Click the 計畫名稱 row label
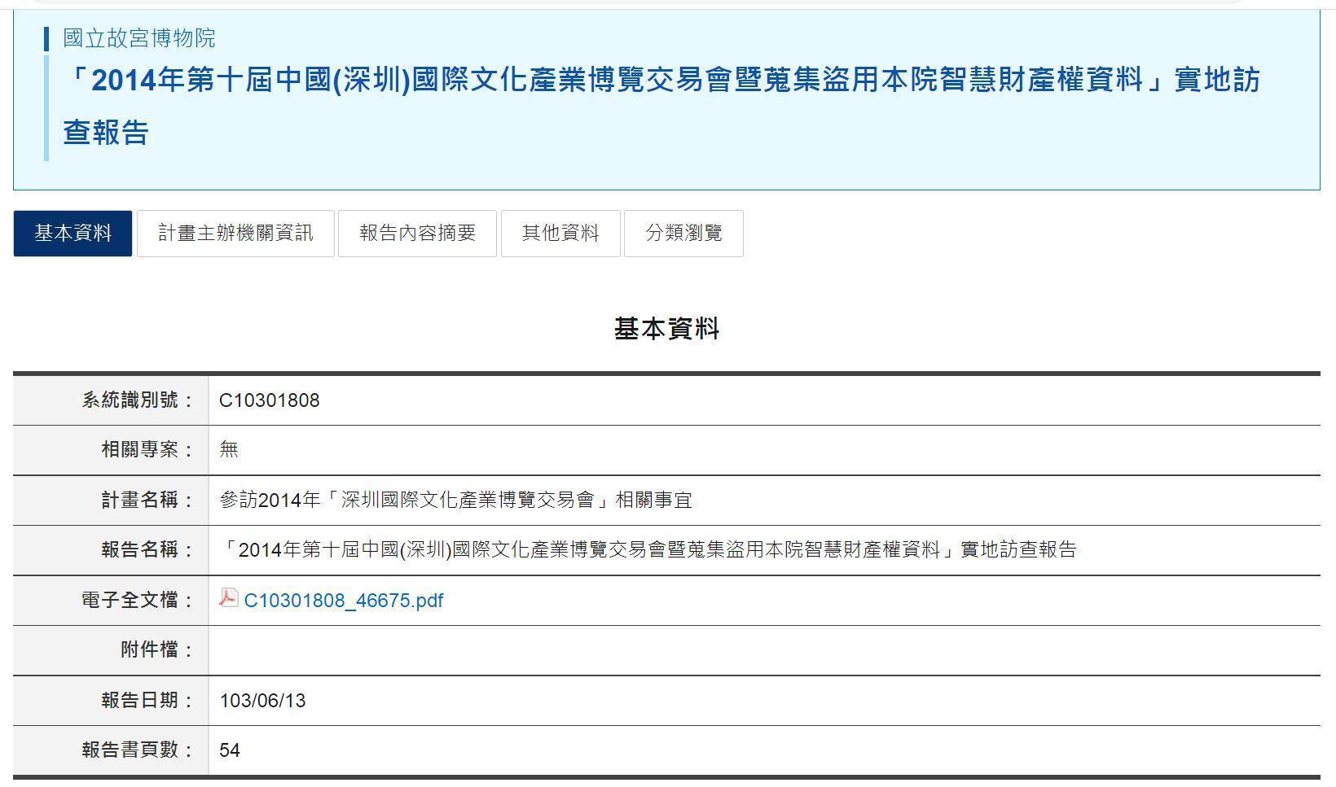This screenshot has width=1336, height=787. tap(148, 500)
